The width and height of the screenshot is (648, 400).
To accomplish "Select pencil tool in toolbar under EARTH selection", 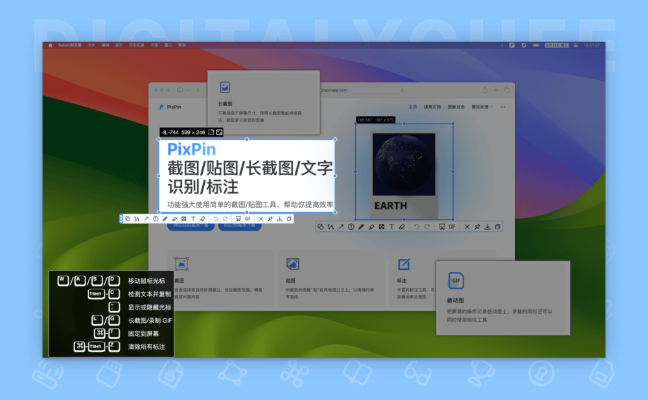I will (361, 227).
